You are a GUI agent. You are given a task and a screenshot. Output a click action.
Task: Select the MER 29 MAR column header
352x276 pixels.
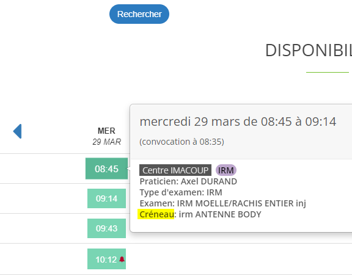tap(106, 136)
